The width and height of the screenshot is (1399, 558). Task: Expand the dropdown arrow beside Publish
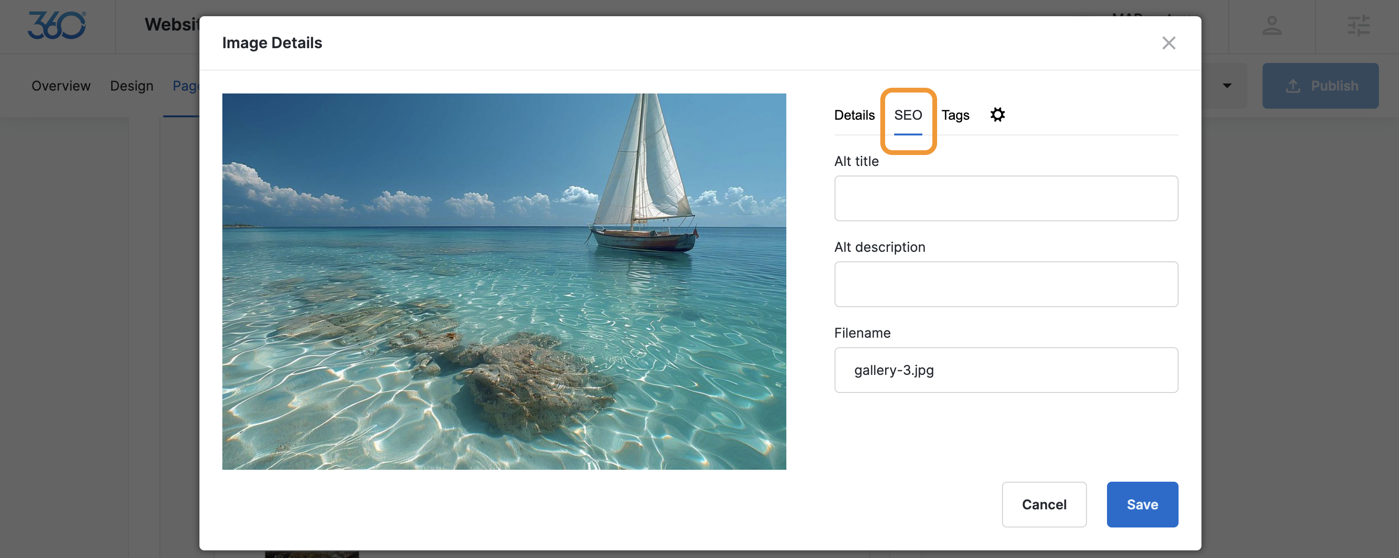[x=1227, y=86]
